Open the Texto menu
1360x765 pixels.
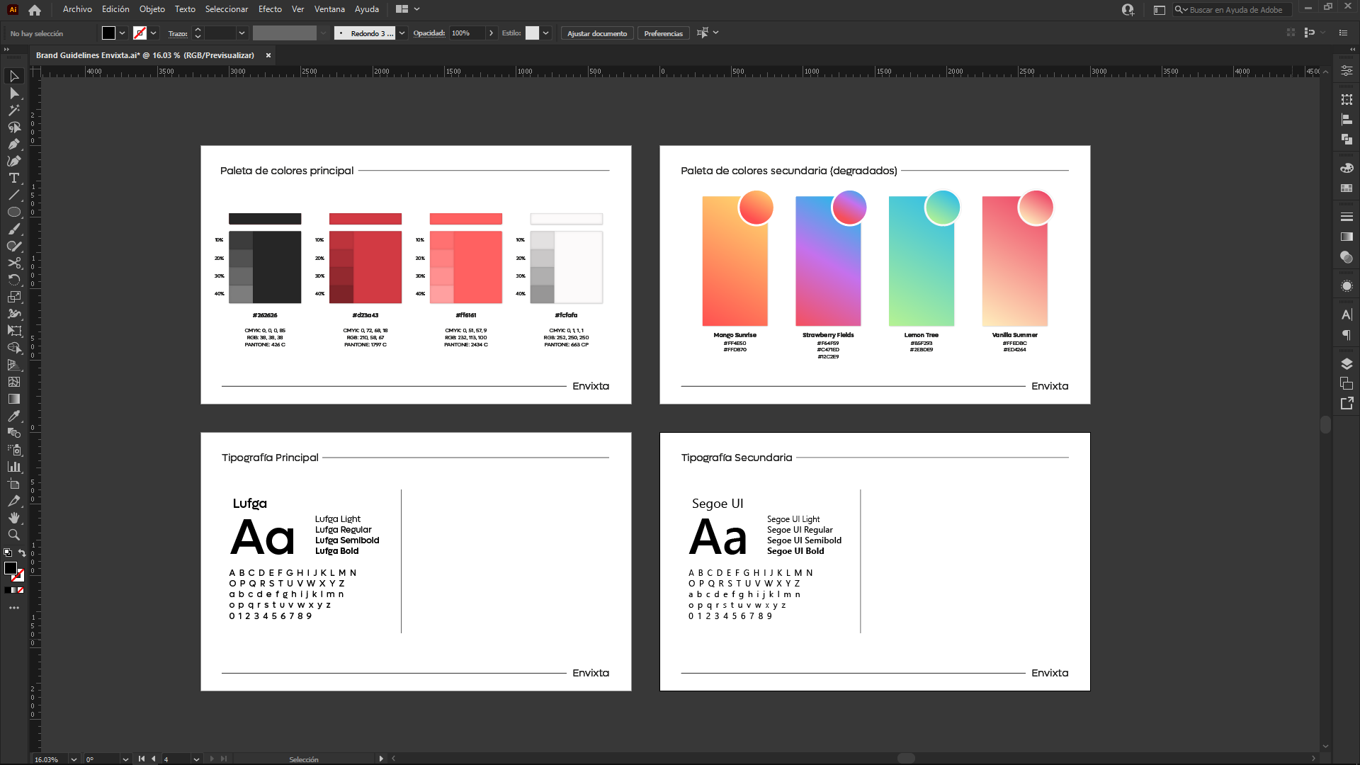[x=185, y=9]
